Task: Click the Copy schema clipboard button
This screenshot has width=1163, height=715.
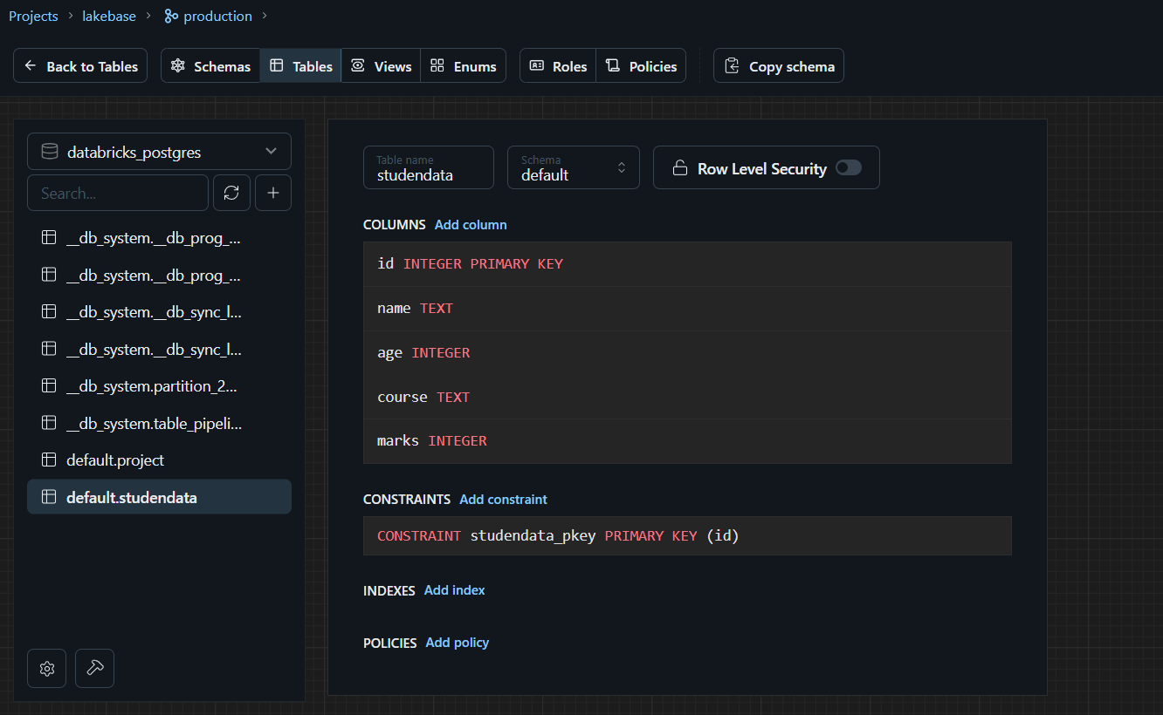Action: [779, 65]
